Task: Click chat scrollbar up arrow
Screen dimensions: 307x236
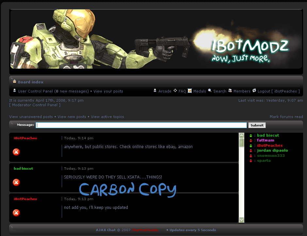Action: [242, 135]
